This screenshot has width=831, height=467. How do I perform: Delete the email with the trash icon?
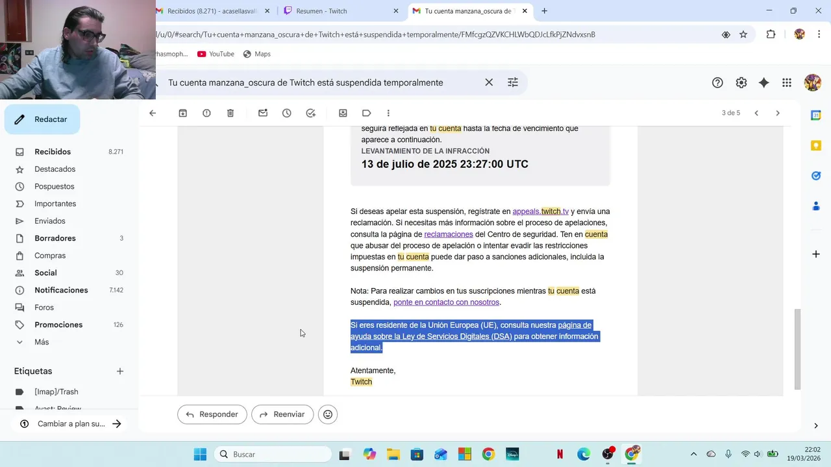[x=230, y=113]
